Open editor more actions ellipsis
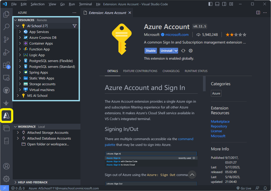Viewport: 271px width, 191px height. click(265, 13)
